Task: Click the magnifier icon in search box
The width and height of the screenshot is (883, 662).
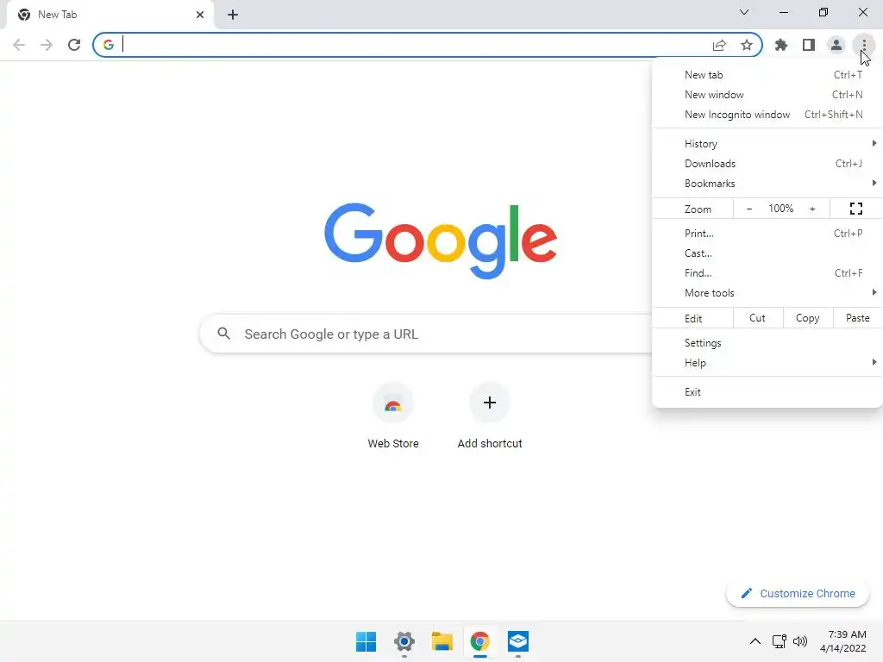Action: (x=223, y=334)
